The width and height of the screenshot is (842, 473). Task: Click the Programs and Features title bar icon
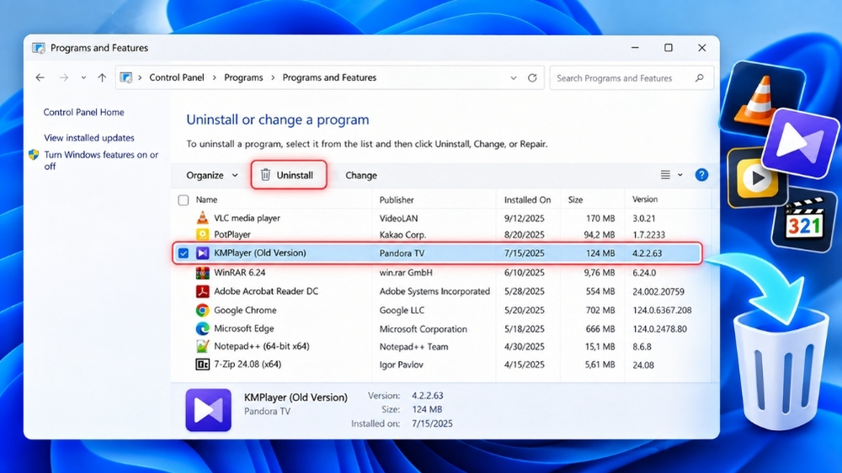(x=39, y=48)
